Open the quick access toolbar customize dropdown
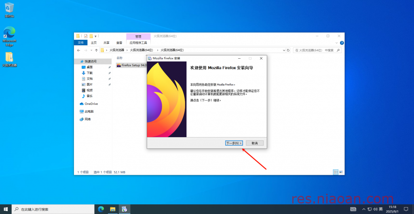 95,36
